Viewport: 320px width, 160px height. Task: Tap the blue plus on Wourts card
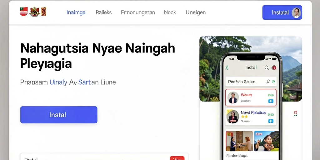pos(271,101)
